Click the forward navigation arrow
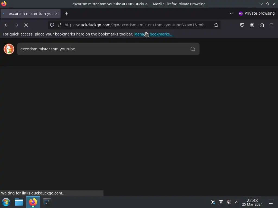Viewport: 278px width, 208px height. click(16, 25)
